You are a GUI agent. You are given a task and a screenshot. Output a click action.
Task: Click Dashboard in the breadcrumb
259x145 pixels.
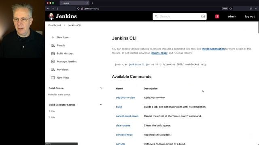55,25
